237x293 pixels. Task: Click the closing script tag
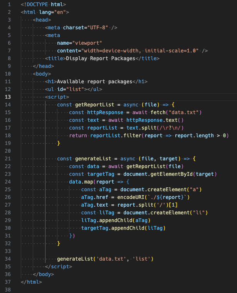pos(59,267)
